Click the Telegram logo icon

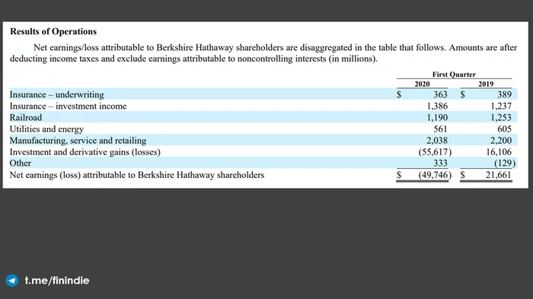12,280
